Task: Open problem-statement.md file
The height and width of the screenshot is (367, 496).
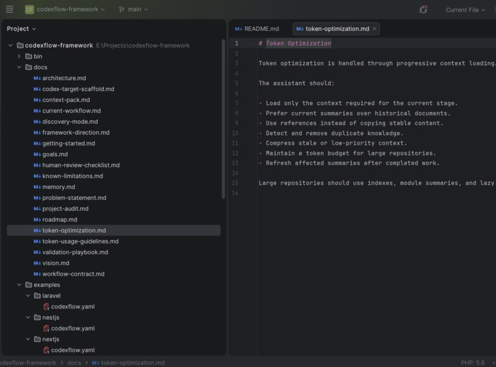Action: [74, 198]
